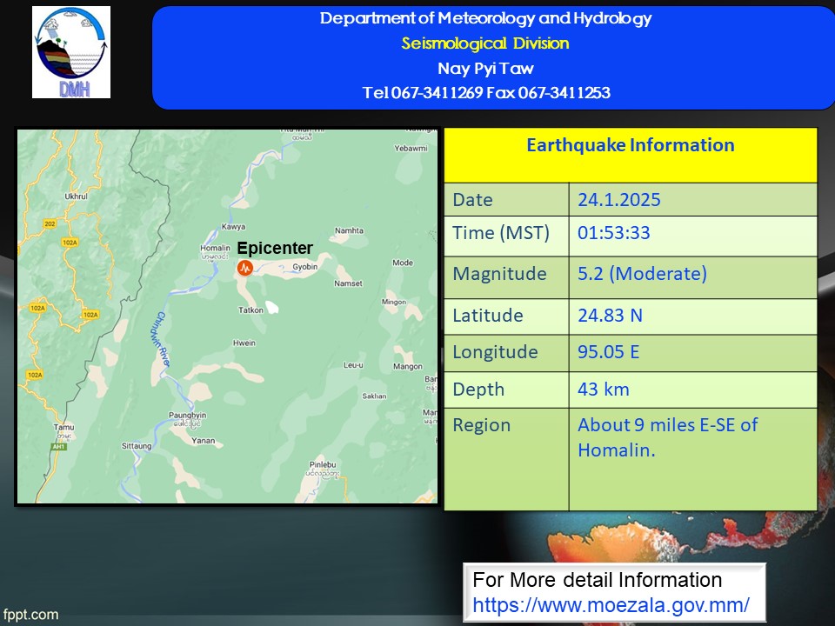
Task: Click the Namhta place label on the map
Action: click(350, 230)
